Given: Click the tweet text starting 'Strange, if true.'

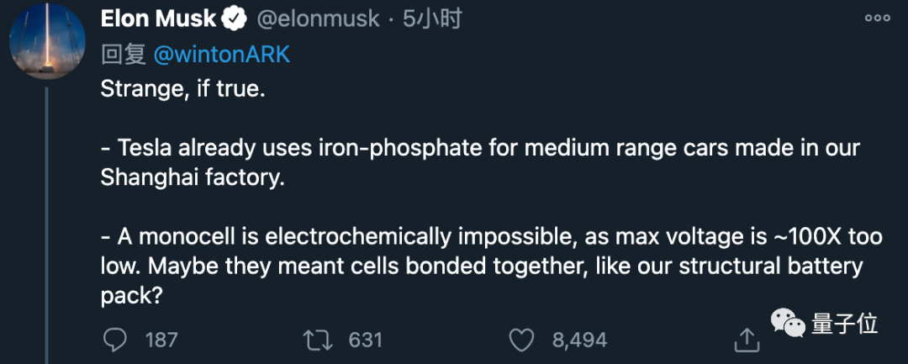Looking at the screenshot, I should point(182,89).
